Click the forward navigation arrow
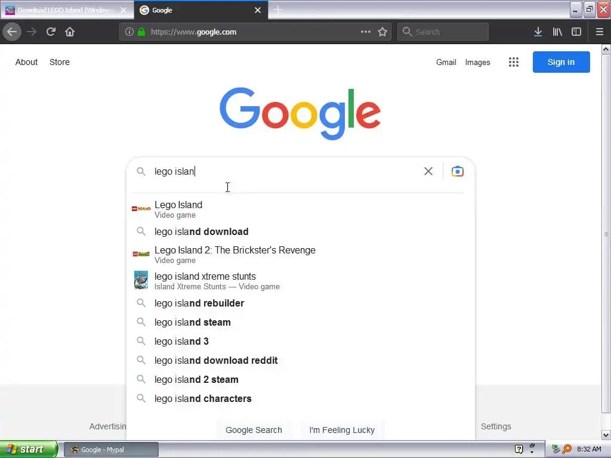 pos(32,32)
